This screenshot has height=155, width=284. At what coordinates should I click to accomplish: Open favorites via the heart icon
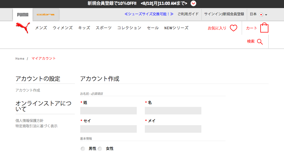pyautogui.click(x=233, y=28)
